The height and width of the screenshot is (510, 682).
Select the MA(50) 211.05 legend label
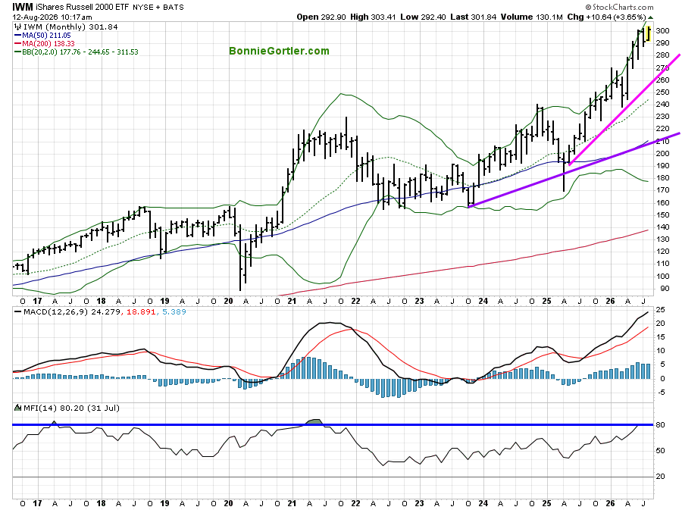tap(46, 35)
